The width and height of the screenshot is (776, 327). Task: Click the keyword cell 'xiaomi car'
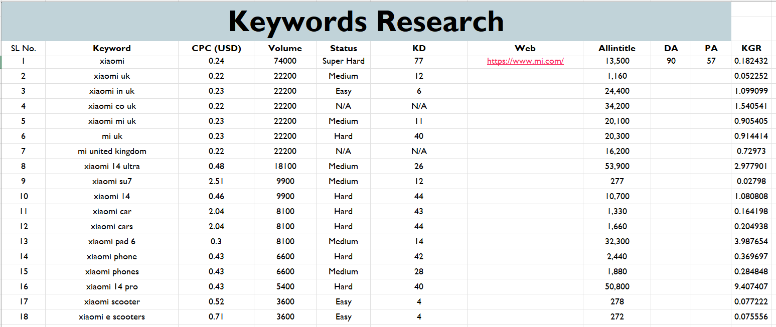click(x=112, y=212)
